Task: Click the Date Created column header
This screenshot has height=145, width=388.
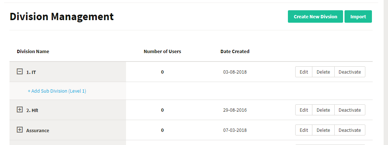Action: click(235, 52)
